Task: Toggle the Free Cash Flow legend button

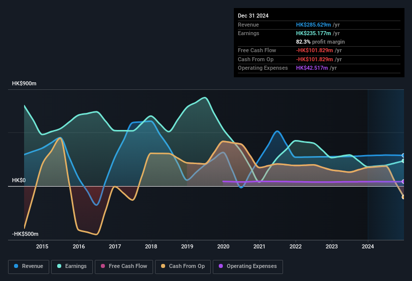Action: 124,266
